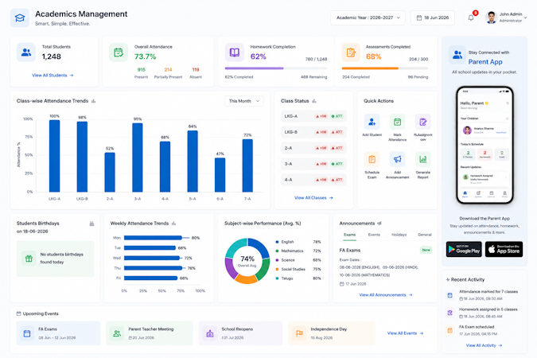Switch to the Events announcements tab
This screenshot has height=358, width=537.
tap(374, 235)
